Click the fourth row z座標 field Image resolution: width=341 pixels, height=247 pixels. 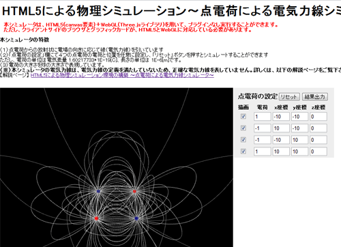(x=318, y=151)
